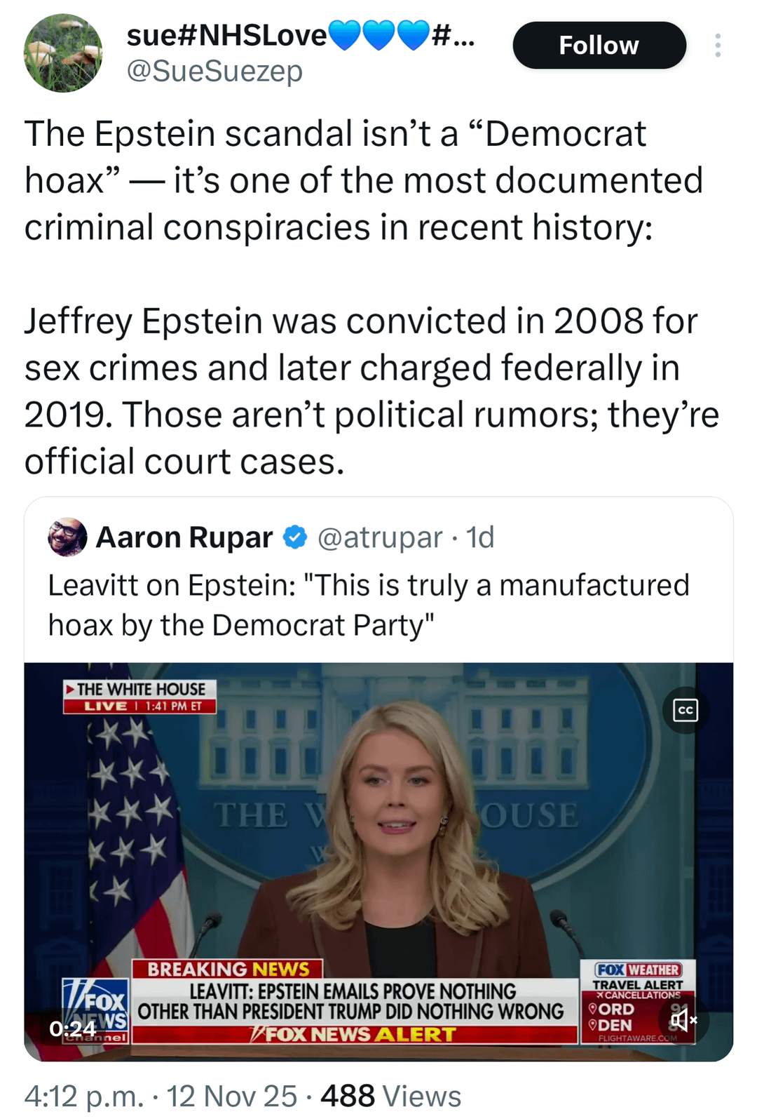This screenshot has height=1119, width=757.
Task: Open the tweet timestamp 4:12 p.m. 12 Nov 25
Action: tap(161, 1096)
